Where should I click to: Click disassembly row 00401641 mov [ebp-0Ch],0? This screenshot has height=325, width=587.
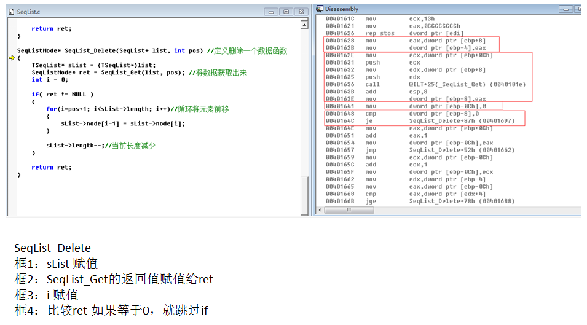406,106
